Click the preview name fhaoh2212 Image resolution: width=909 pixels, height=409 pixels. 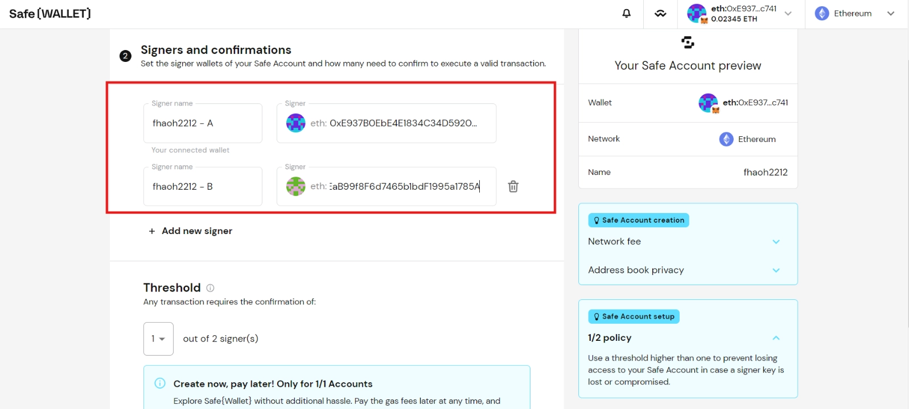point(766,172)
